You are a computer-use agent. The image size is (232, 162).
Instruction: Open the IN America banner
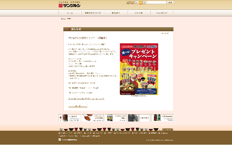(x=162, y=118)
